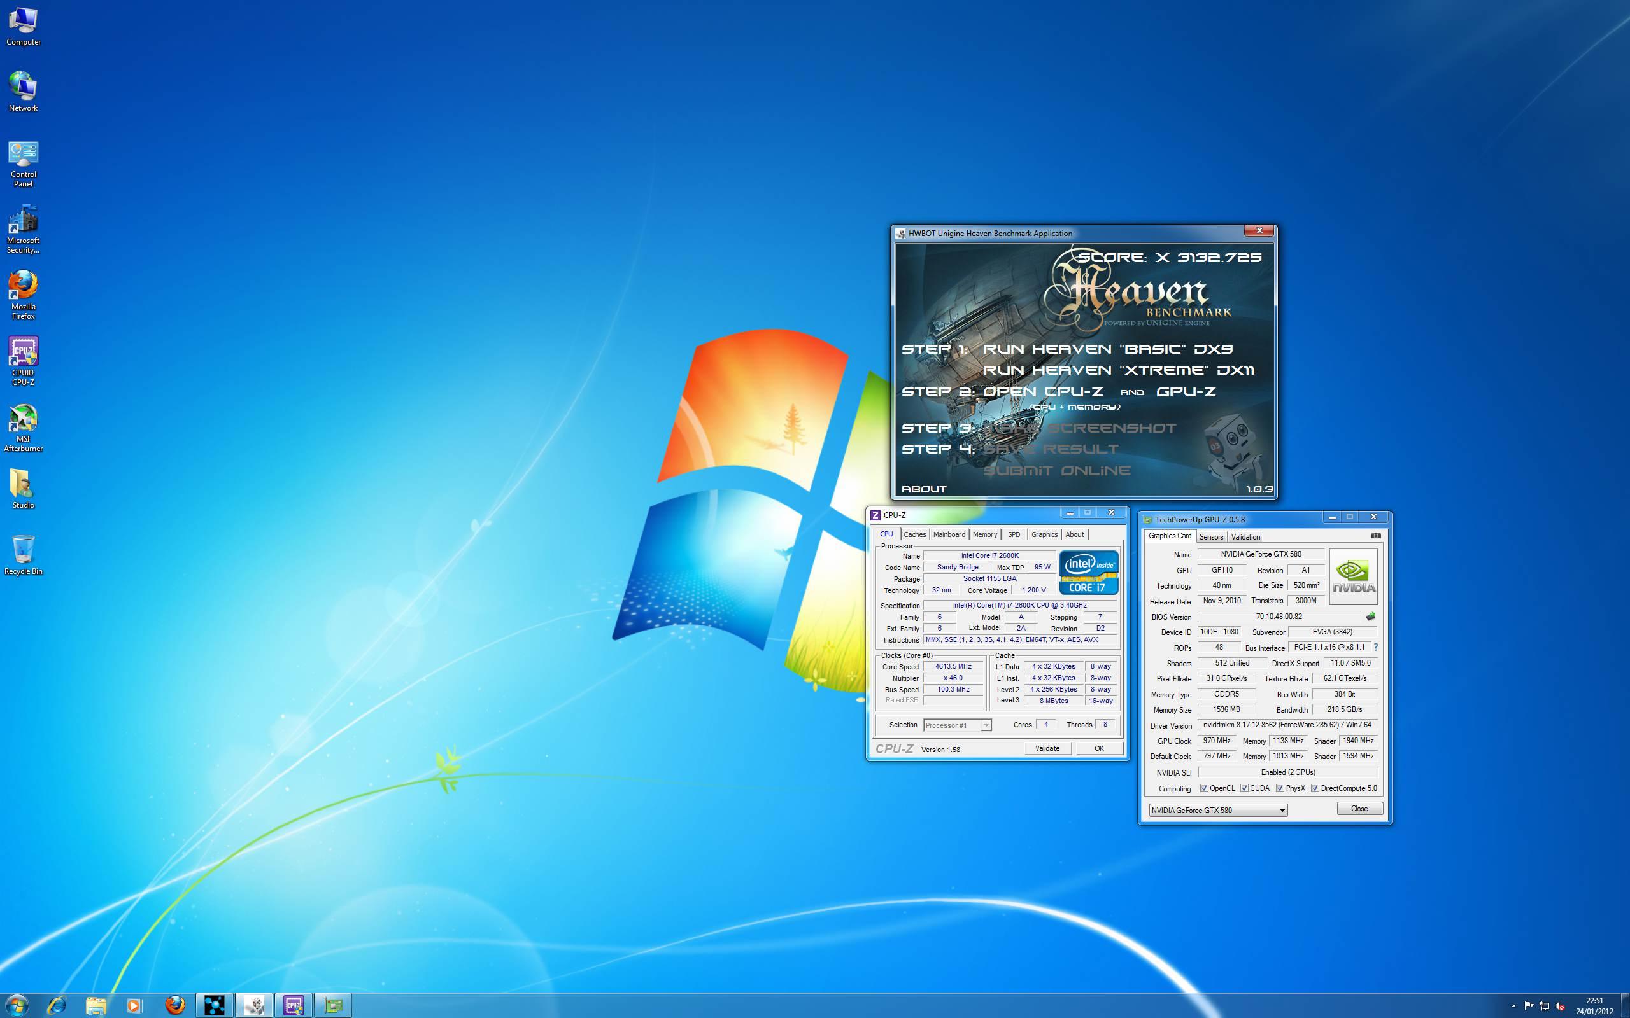1630x1018 pixels.
Task: Click Take Screenshot in Heaven step 3
Action: pyautogui.click(x=1080, y=428)
